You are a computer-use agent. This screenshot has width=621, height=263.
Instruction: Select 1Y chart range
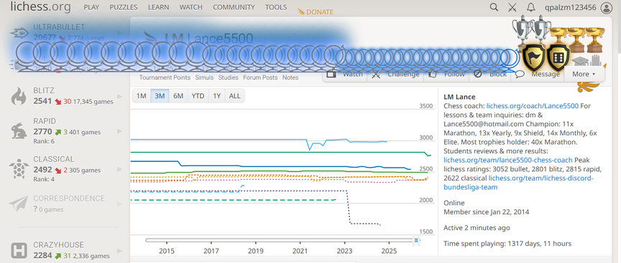pyautogui.click(x=216, y=96)
